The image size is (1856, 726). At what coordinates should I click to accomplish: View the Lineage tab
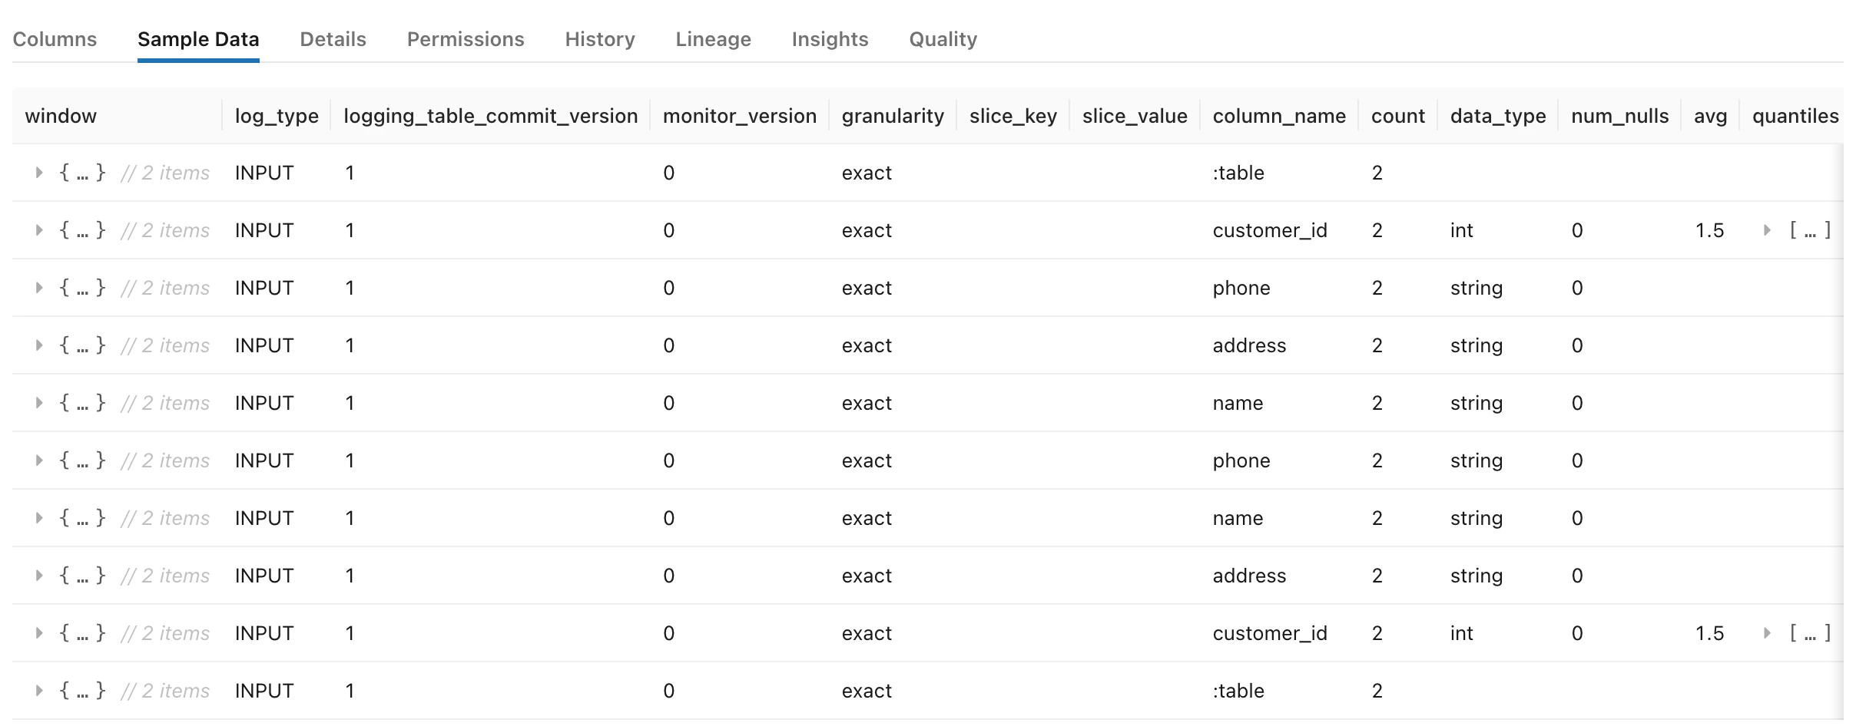pyautogui.click(x=713, y=39)
